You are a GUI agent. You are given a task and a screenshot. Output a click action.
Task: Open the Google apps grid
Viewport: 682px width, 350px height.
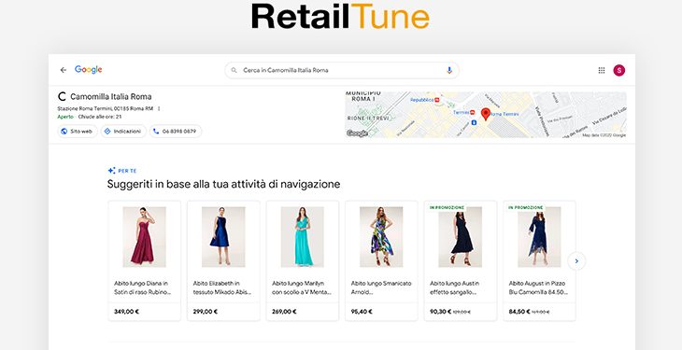(x=602, y=70)
